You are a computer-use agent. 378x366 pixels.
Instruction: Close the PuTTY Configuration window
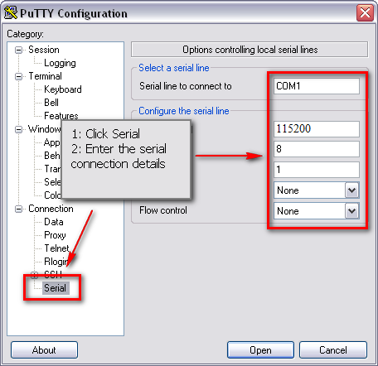pyautogui.click(x=365, y=12)
